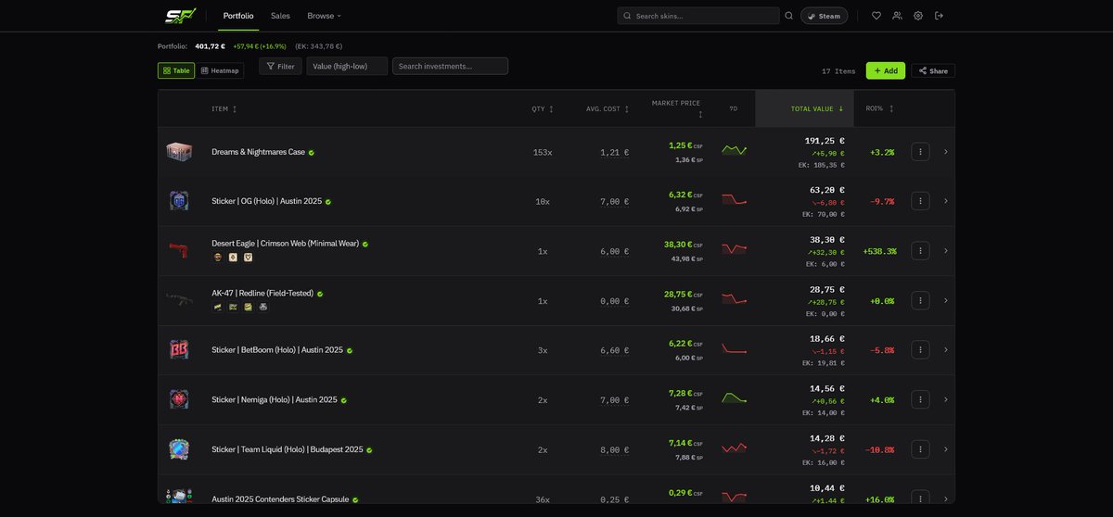Click Team Liquid (Holo) sticker thumbnail

(179, 449)
